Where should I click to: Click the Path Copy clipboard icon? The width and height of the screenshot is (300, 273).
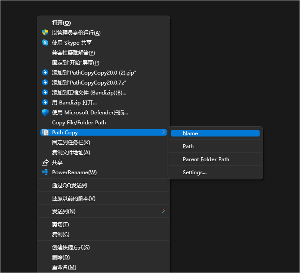[x=45, y=132]
